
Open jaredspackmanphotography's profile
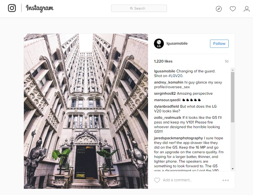click(x=178, y=138)
